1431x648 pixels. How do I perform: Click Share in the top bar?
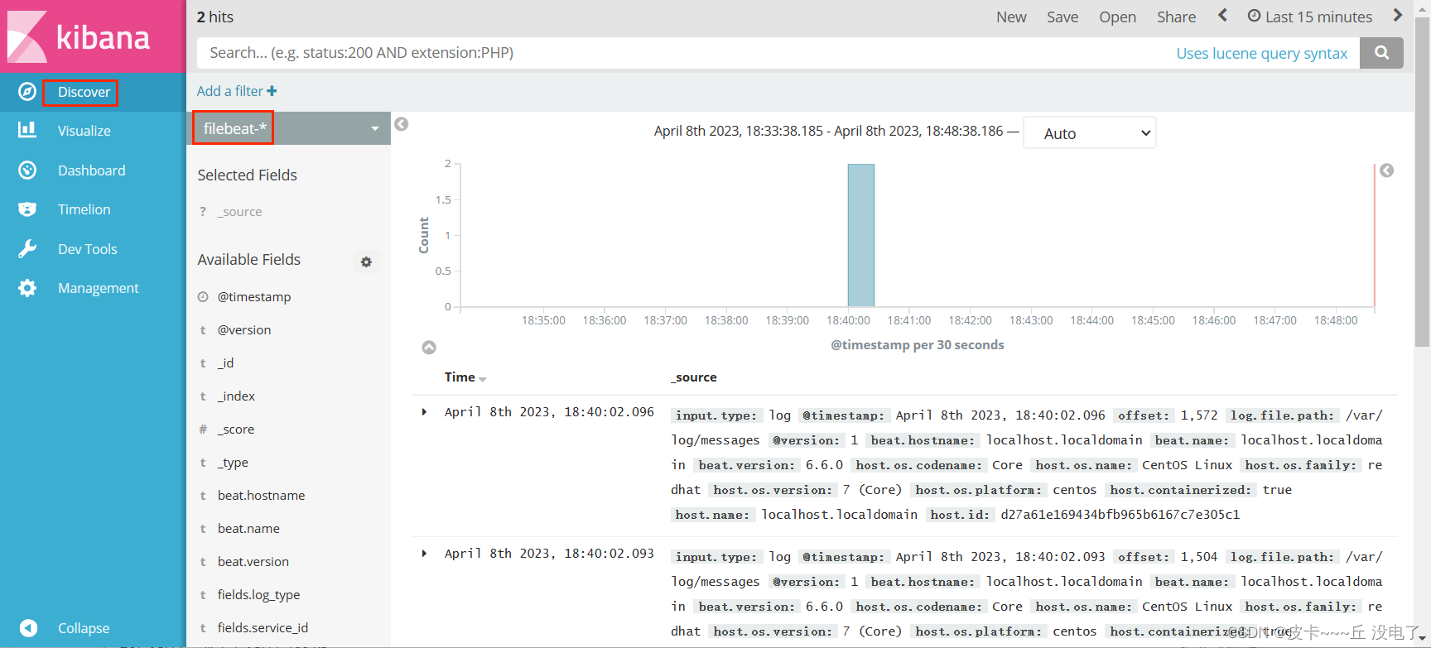(x=1177, y=17)
